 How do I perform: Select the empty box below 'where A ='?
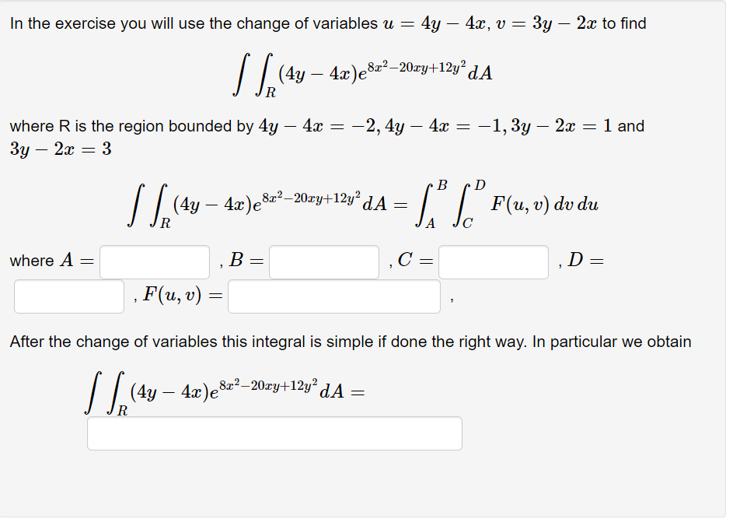tap(68, 296)
